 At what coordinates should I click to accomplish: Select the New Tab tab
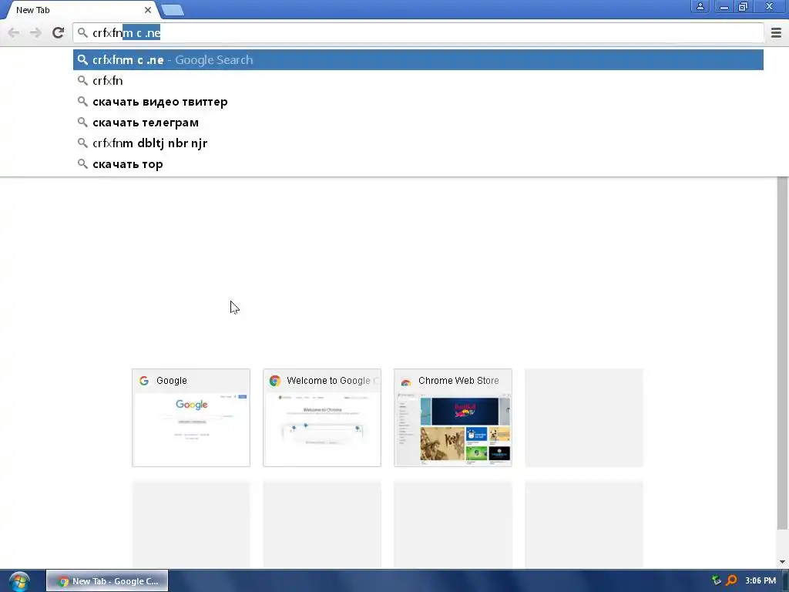(80, 10)
